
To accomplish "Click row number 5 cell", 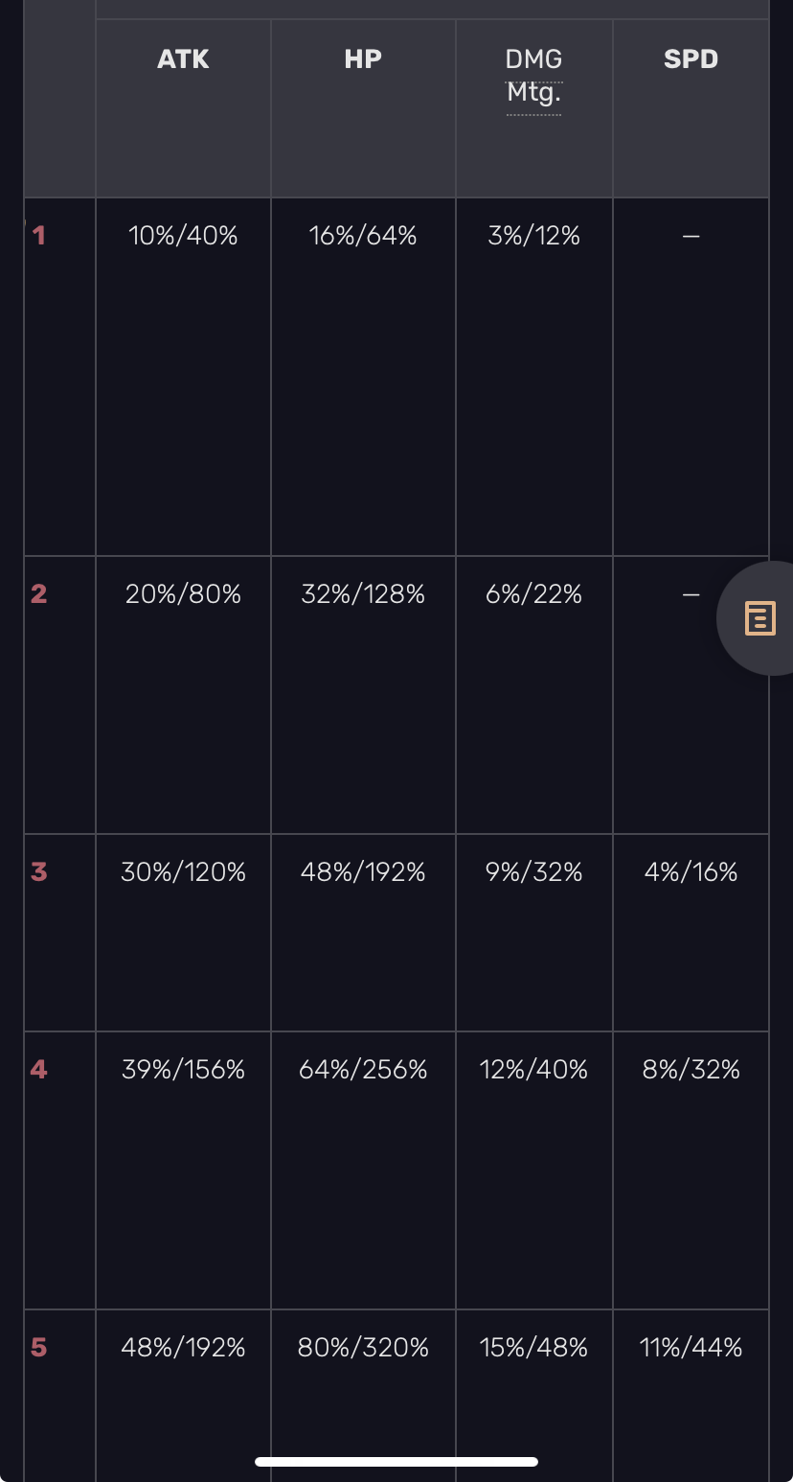I will (x=39, y=1348).
